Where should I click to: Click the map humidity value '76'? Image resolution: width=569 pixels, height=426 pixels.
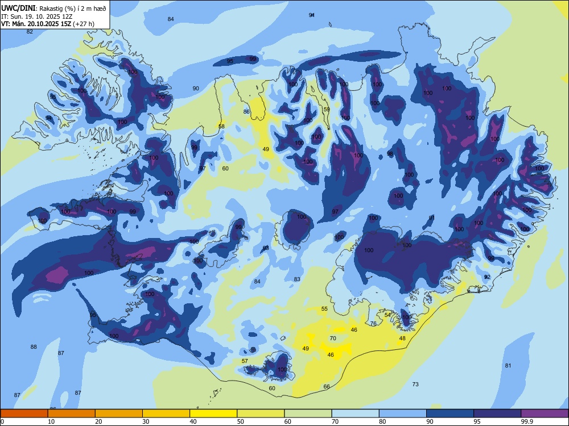[373, 324]
